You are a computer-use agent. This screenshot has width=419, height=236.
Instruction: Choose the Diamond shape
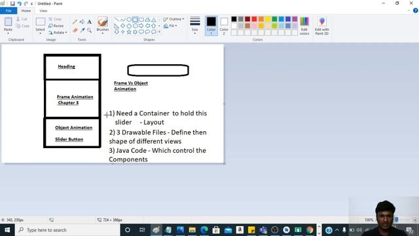point(123,26)
